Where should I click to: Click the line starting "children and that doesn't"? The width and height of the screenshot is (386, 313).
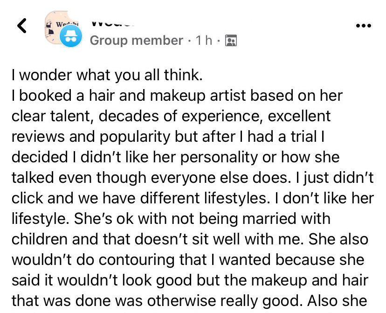pyautogui.click(x=189, y=239)
